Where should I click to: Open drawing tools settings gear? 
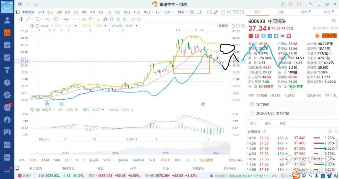pyautogui.click(x=139, y=19)
